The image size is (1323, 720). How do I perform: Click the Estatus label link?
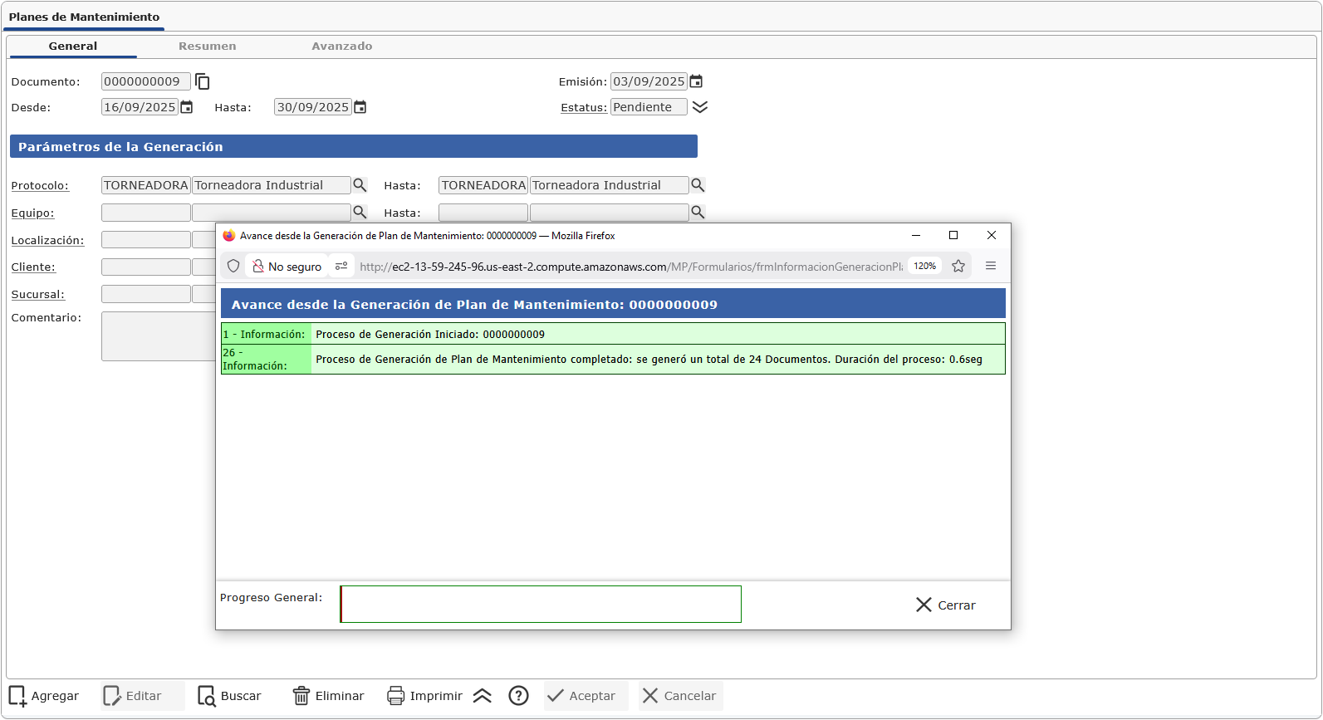(584, 108)
